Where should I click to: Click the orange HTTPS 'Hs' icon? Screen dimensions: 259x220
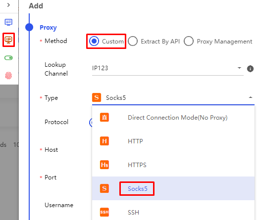(x=104, y=165)
